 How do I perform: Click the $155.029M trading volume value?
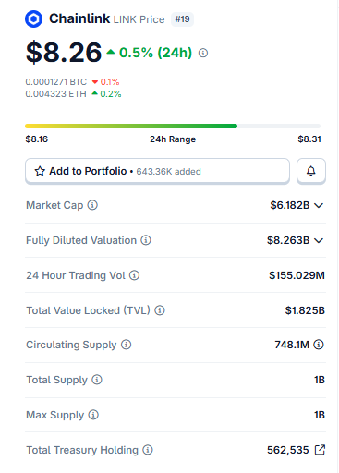point(297,275)
